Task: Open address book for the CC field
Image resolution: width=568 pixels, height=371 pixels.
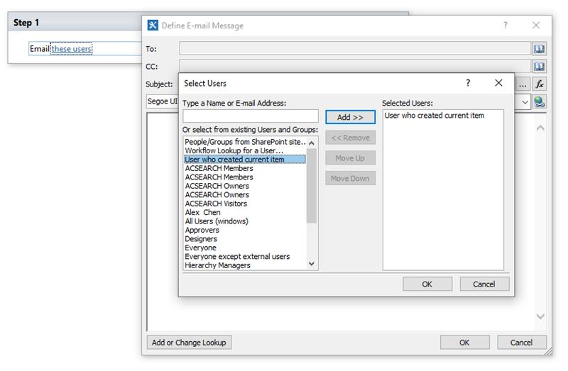Action: pos(539,67)
